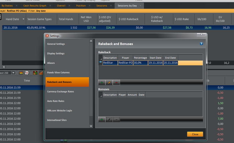Select the hand row with value 7,00
234x143 pixels.
pyautogui.click(x=220, y=119)
